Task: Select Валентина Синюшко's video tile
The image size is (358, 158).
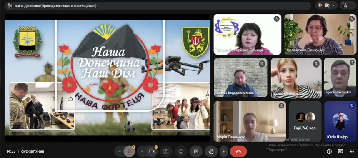Action: pyautogui.click(x=320, y=34)
